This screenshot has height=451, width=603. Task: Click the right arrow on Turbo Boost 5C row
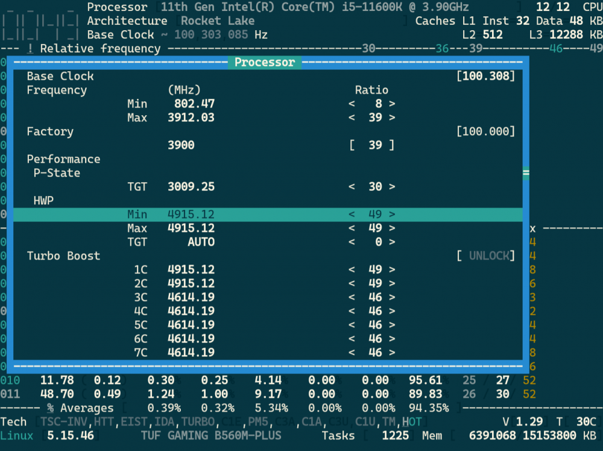[392, 325]
